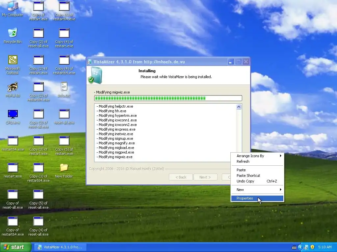Select the New Folder icon
Image resolution: width=337 pixels, height=252 pixels.
64,170
